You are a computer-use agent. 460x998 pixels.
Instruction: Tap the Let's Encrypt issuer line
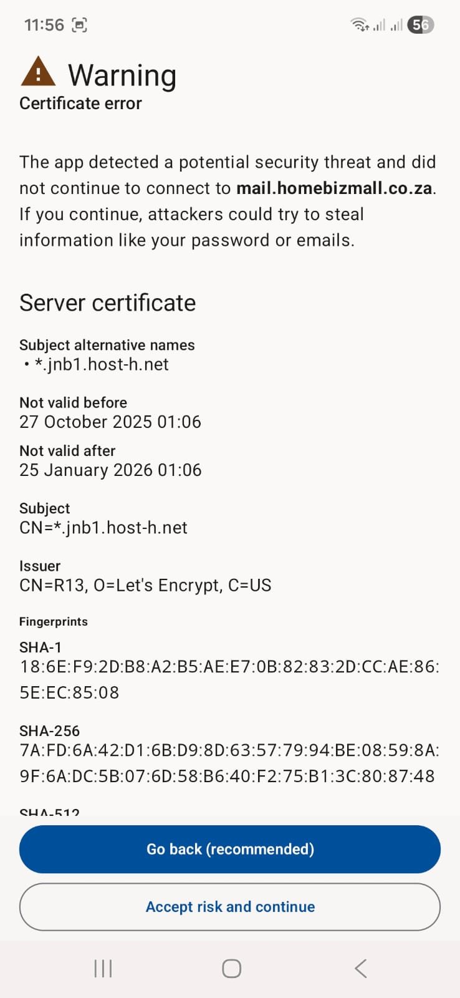tap(145, 585)
